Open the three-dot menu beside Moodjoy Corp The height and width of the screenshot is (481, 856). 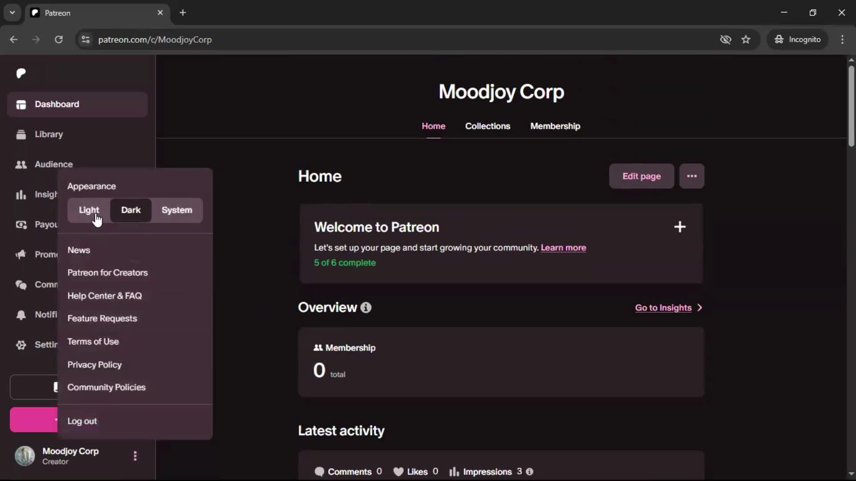pyautogui.click(x=135, y=456)
